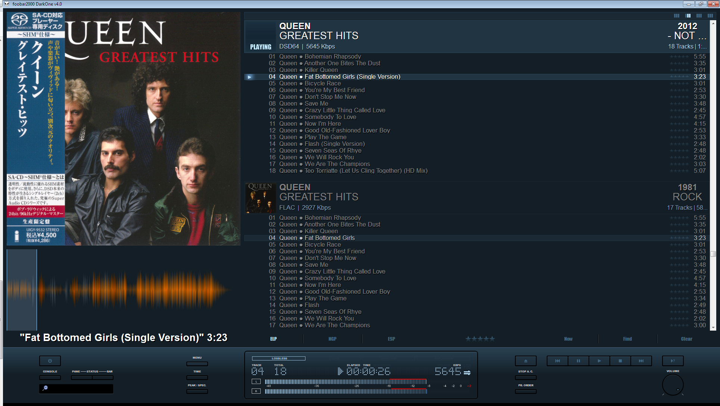Select "Teo Torriatte (Let Us Cling Together) (HD Mix)"
720x406 pixels.
(x=477, y=171)
